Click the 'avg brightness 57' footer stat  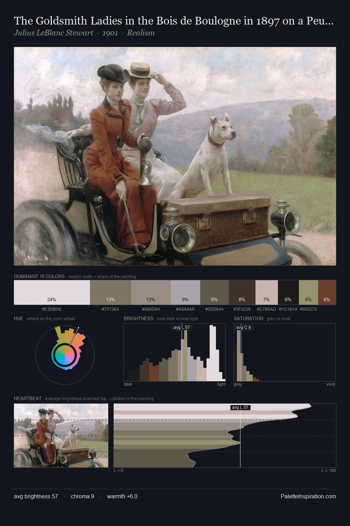point(36,497)
